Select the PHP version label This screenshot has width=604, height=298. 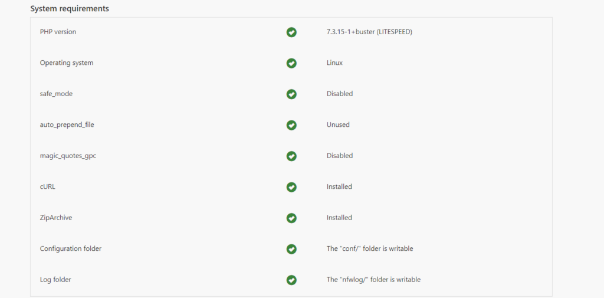pos(58,32)
